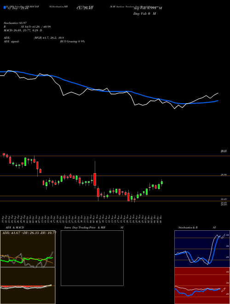Click the first red candlestick on the chart
Screen dimensions: 230x304
4,154
